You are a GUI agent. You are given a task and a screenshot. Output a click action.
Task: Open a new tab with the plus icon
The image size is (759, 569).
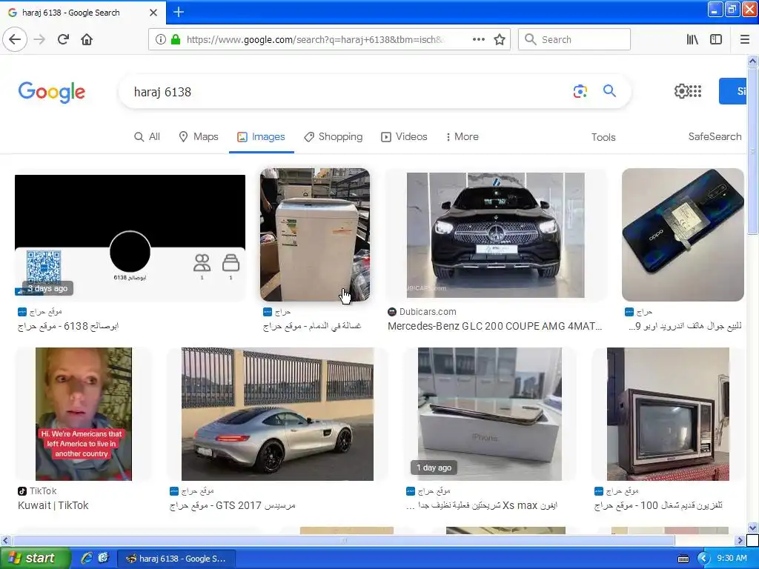(x=179, y=12)
